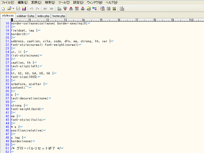Click the line 'strong {'
Image resolution: width=204 pixels, height=153 pixels.
[18, 105]
